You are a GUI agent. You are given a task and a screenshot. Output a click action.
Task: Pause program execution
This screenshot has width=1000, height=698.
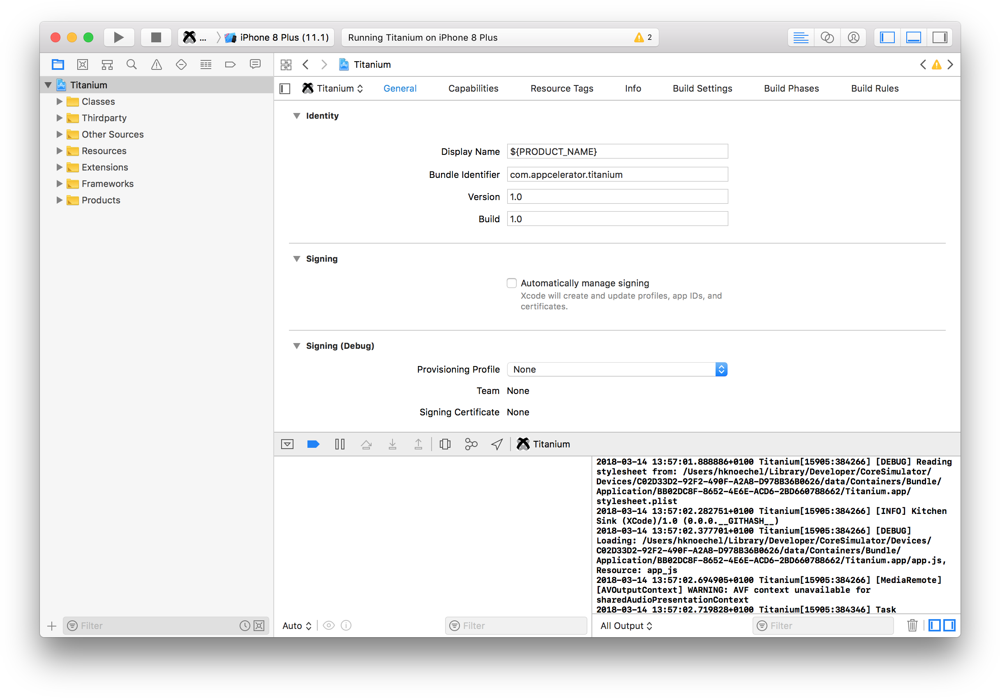(x=340, y=444)
